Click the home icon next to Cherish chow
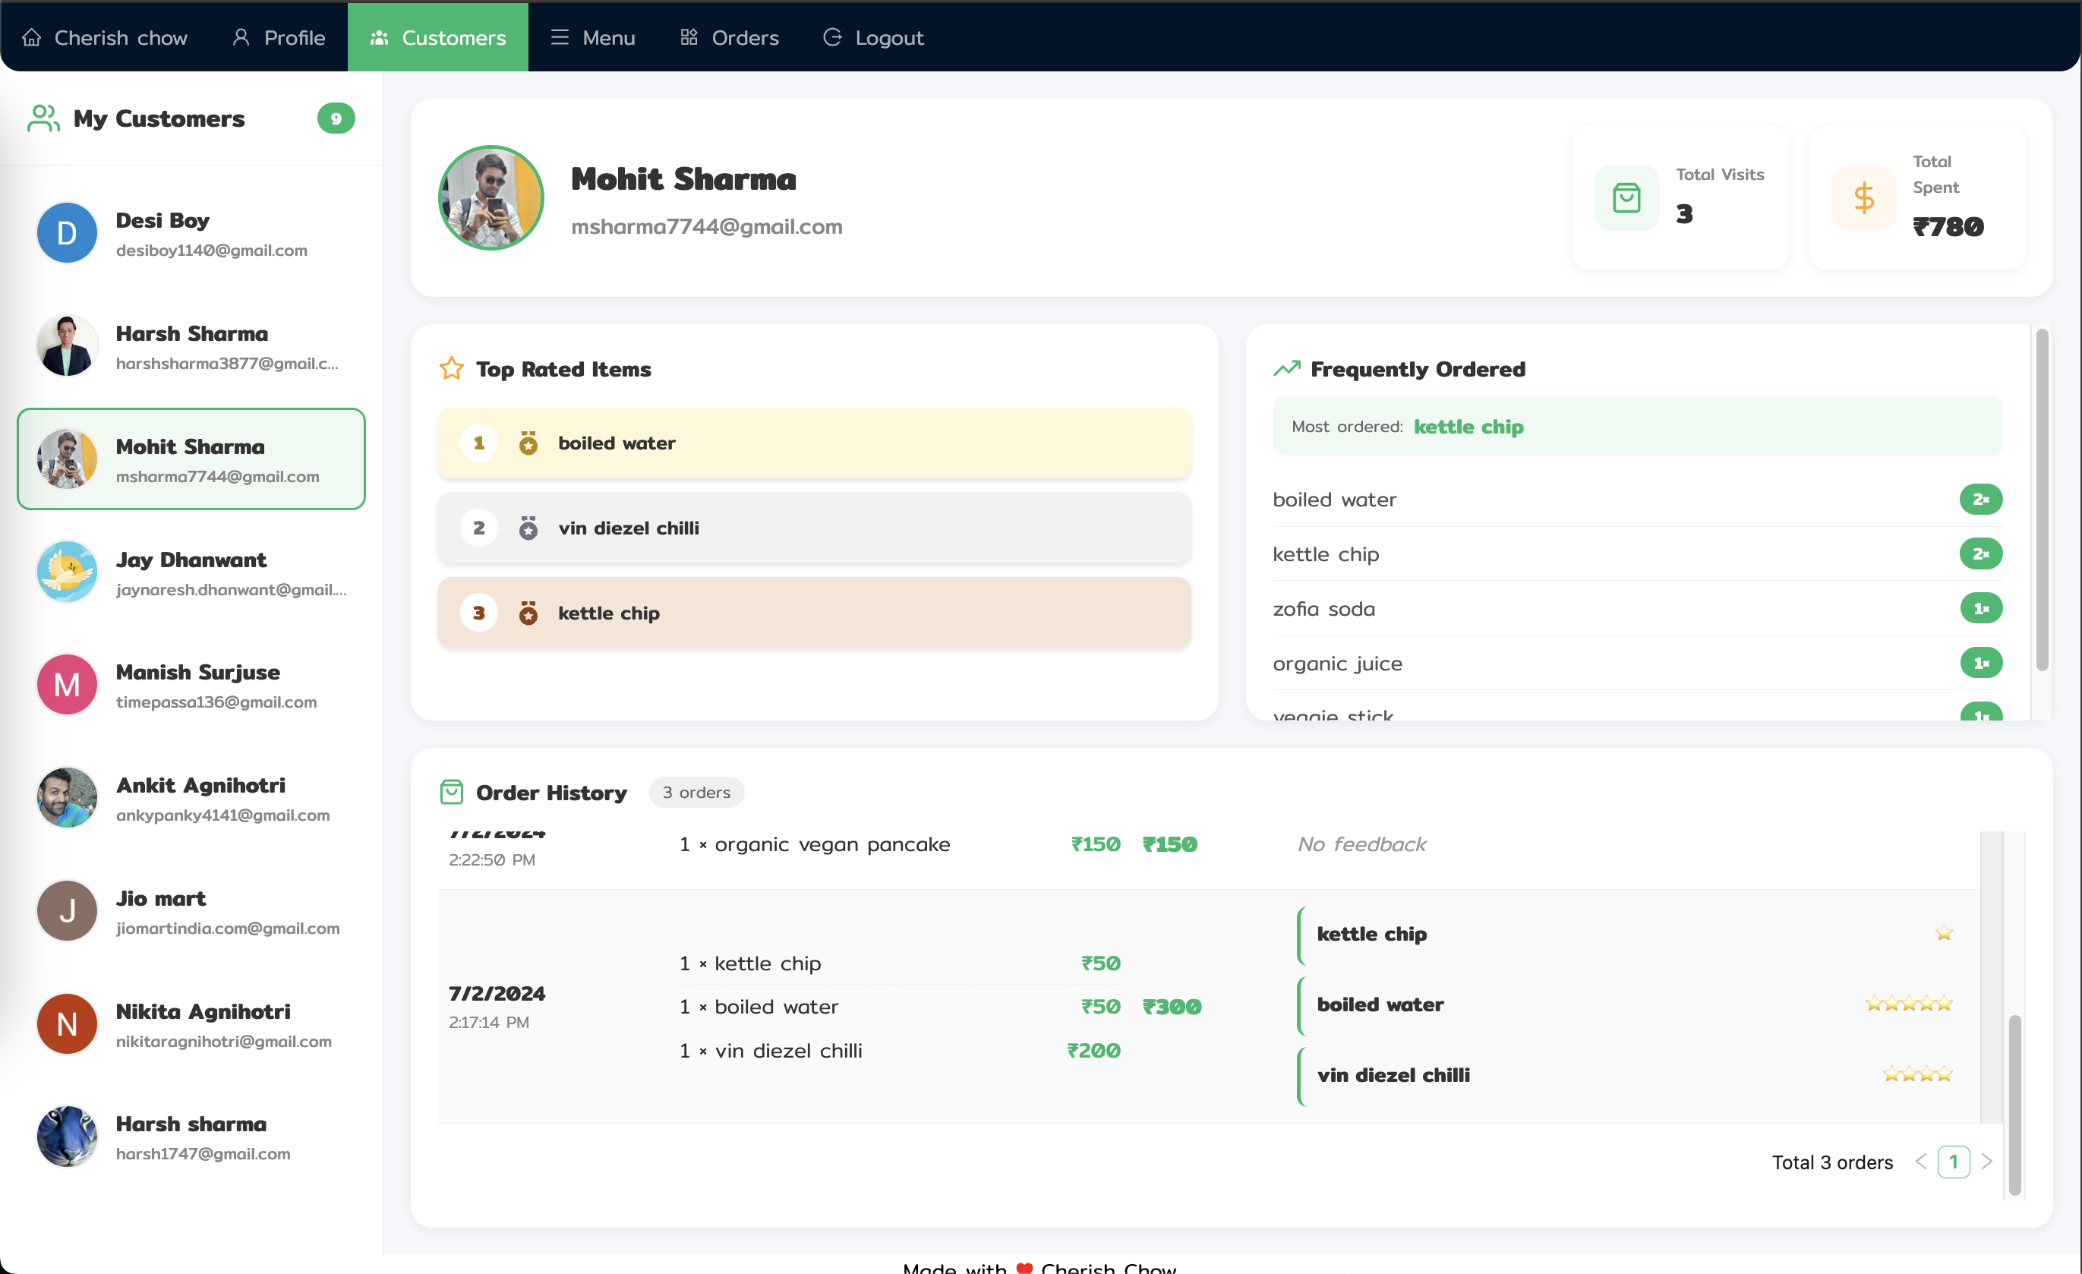The image size is (2082, 1274). click(x=32, y=37)
